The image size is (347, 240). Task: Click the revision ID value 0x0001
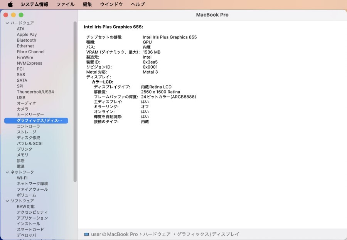(x=150, y=67)
